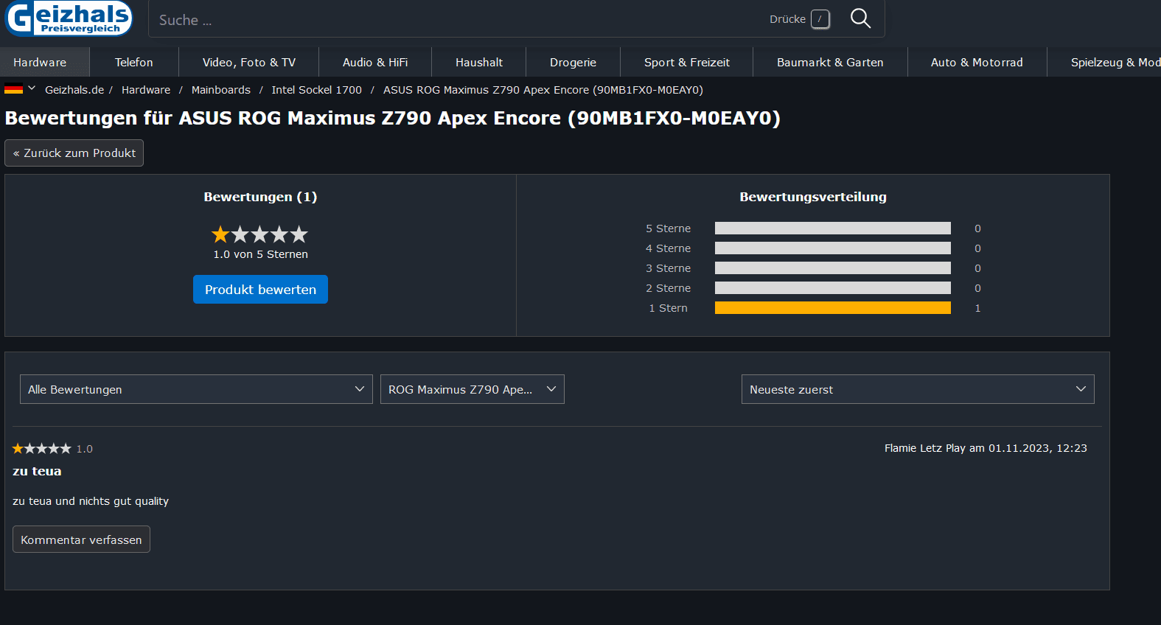
Task: Open the Telefon category tab
Action: point(133,63)
